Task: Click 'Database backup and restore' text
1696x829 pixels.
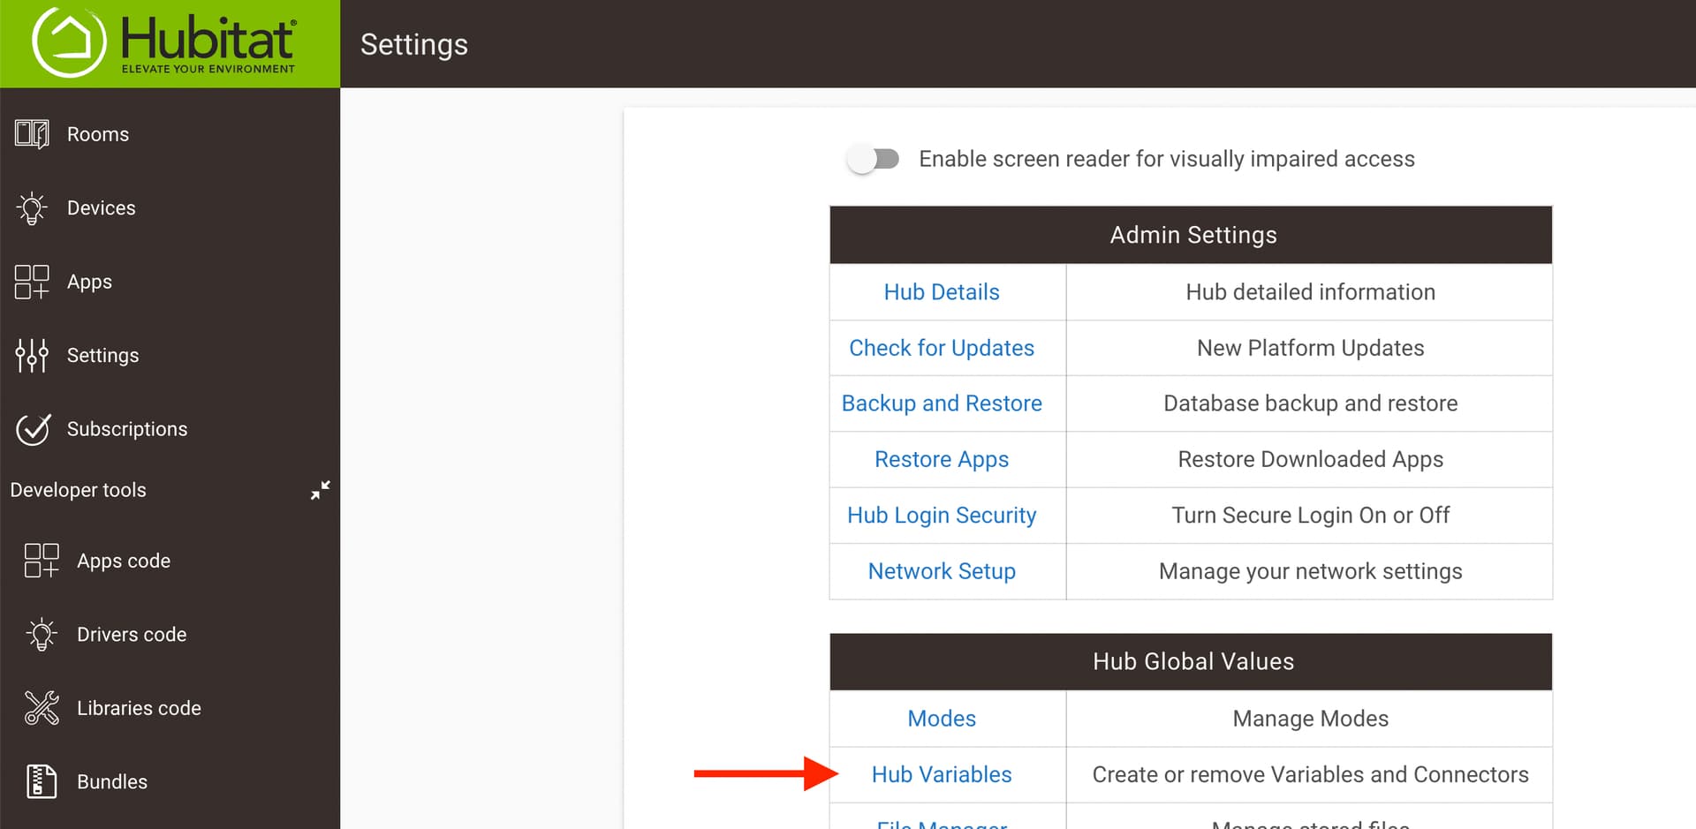Action: [x=1310, y=403]
